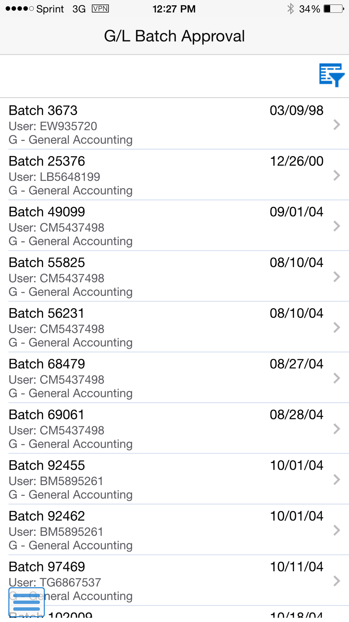This screenshot has height=622, width=349.
Task: Select Batch 92462 list entry
Action: (174, 530)
